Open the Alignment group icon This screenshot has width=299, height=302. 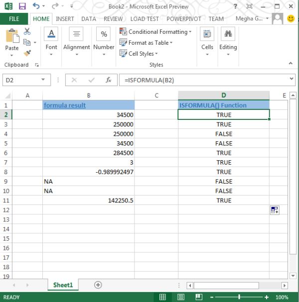coord(76,34)
